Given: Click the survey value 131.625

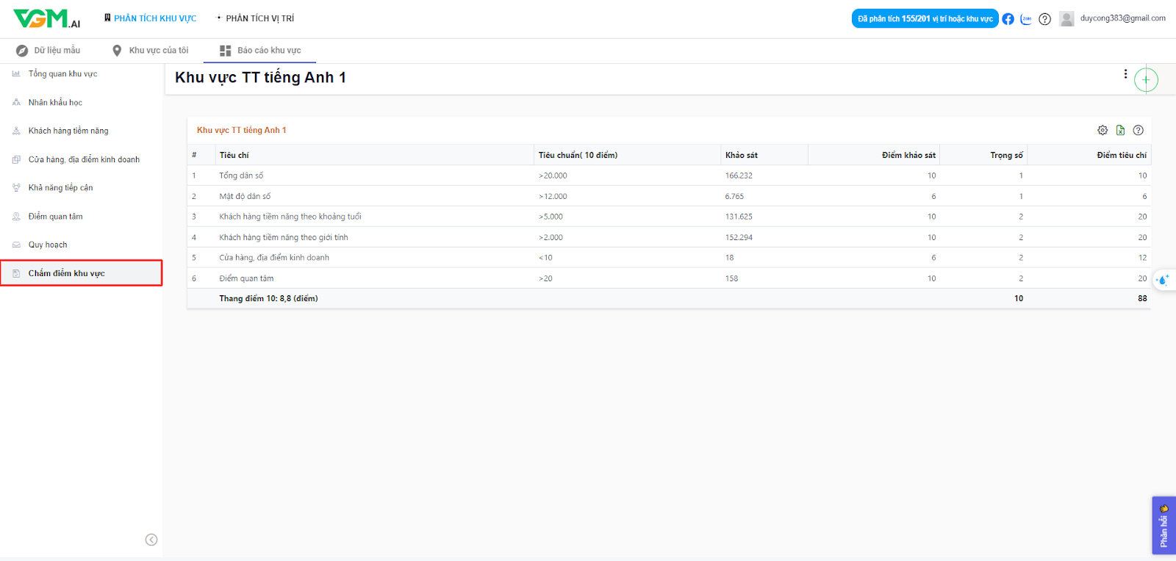Looking at the screenshot, I should [739, 217].
